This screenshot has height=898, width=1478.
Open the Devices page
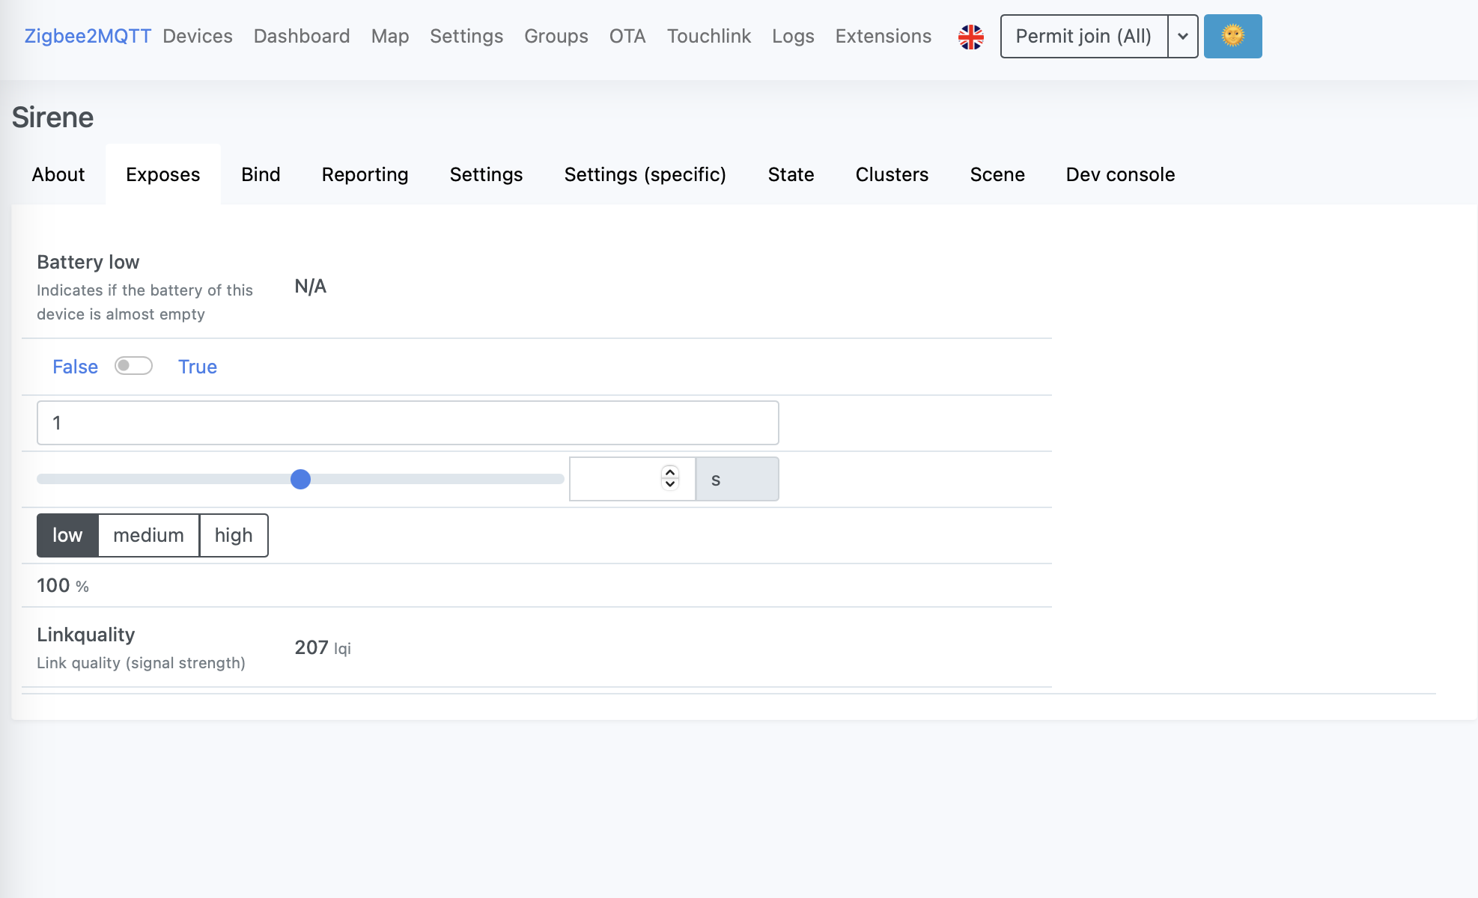[x=197, y=36]
